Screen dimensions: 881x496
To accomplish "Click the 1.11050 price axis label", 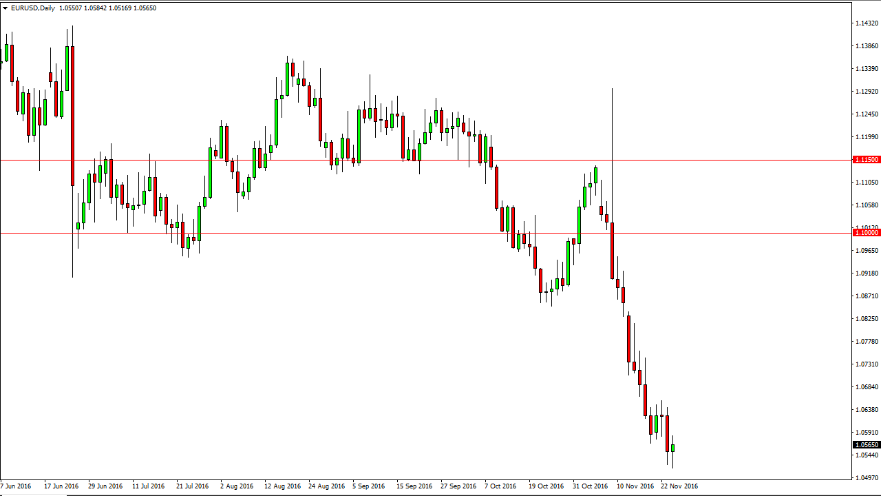I will [867, 183].
